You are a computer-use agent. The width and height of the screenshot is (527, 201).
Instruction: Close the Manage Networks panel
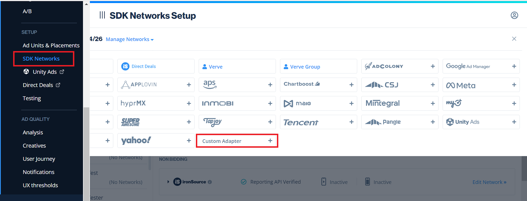pyautogui.click(x=514, y=39)
